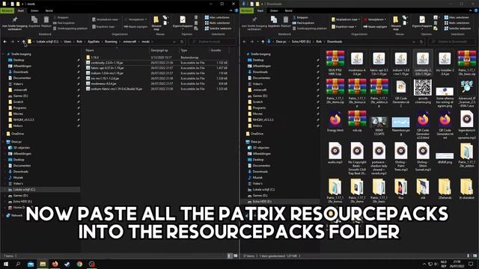The image size is (479, 269).
Task: Select sodium-fabric-mc1.19 jar row in mods
Action: (156, 89)
